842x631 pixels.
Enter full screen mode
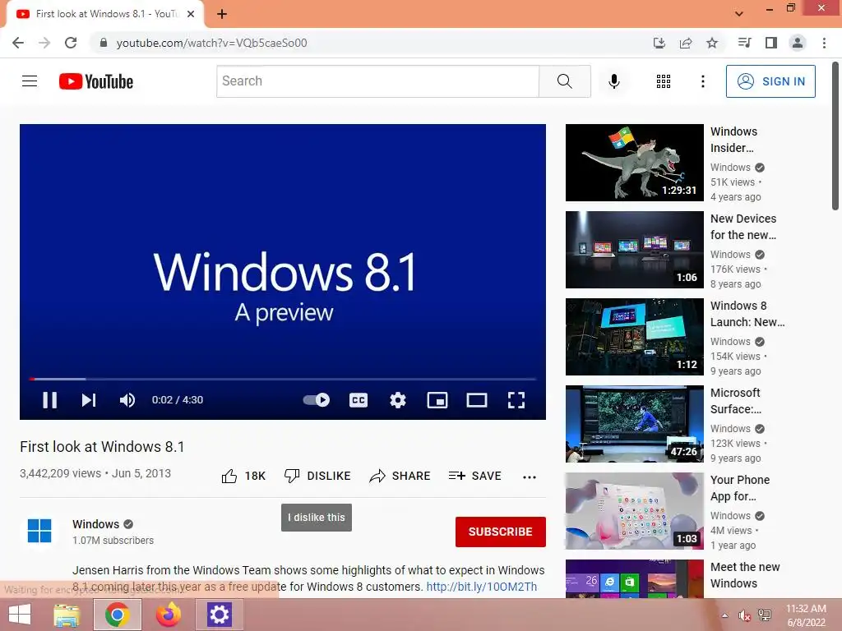(x=516, y=400)
